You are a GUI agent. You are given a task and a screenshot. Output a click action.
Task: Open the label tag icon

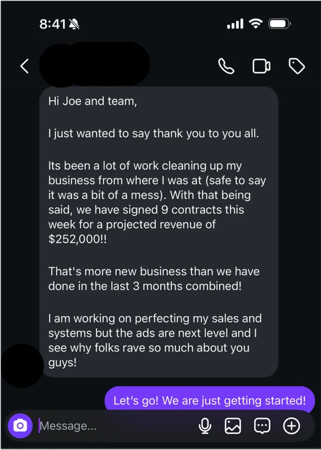click(297, 66)
